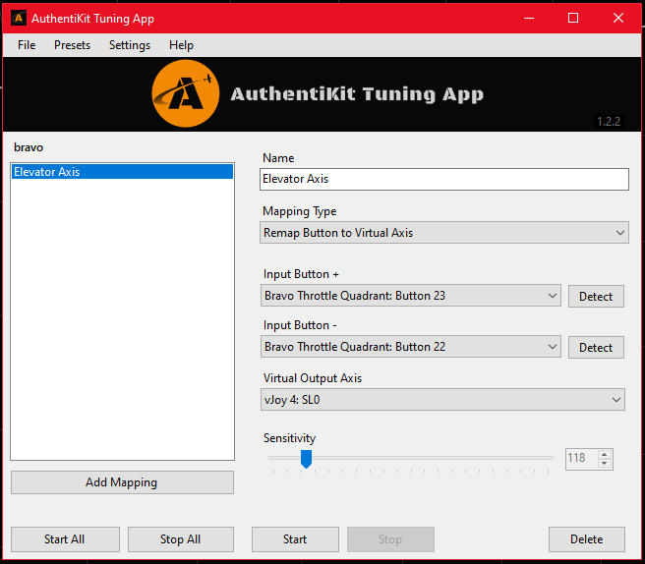645x564 pixels.
Task: Click the Start All button
Action: tap(65, 539)
